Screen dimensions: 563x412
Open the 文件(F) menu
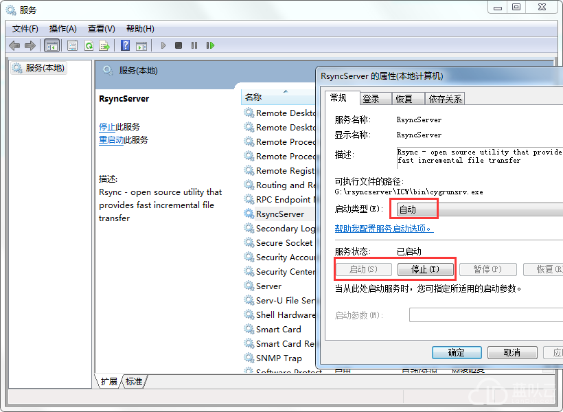[25, 29]
